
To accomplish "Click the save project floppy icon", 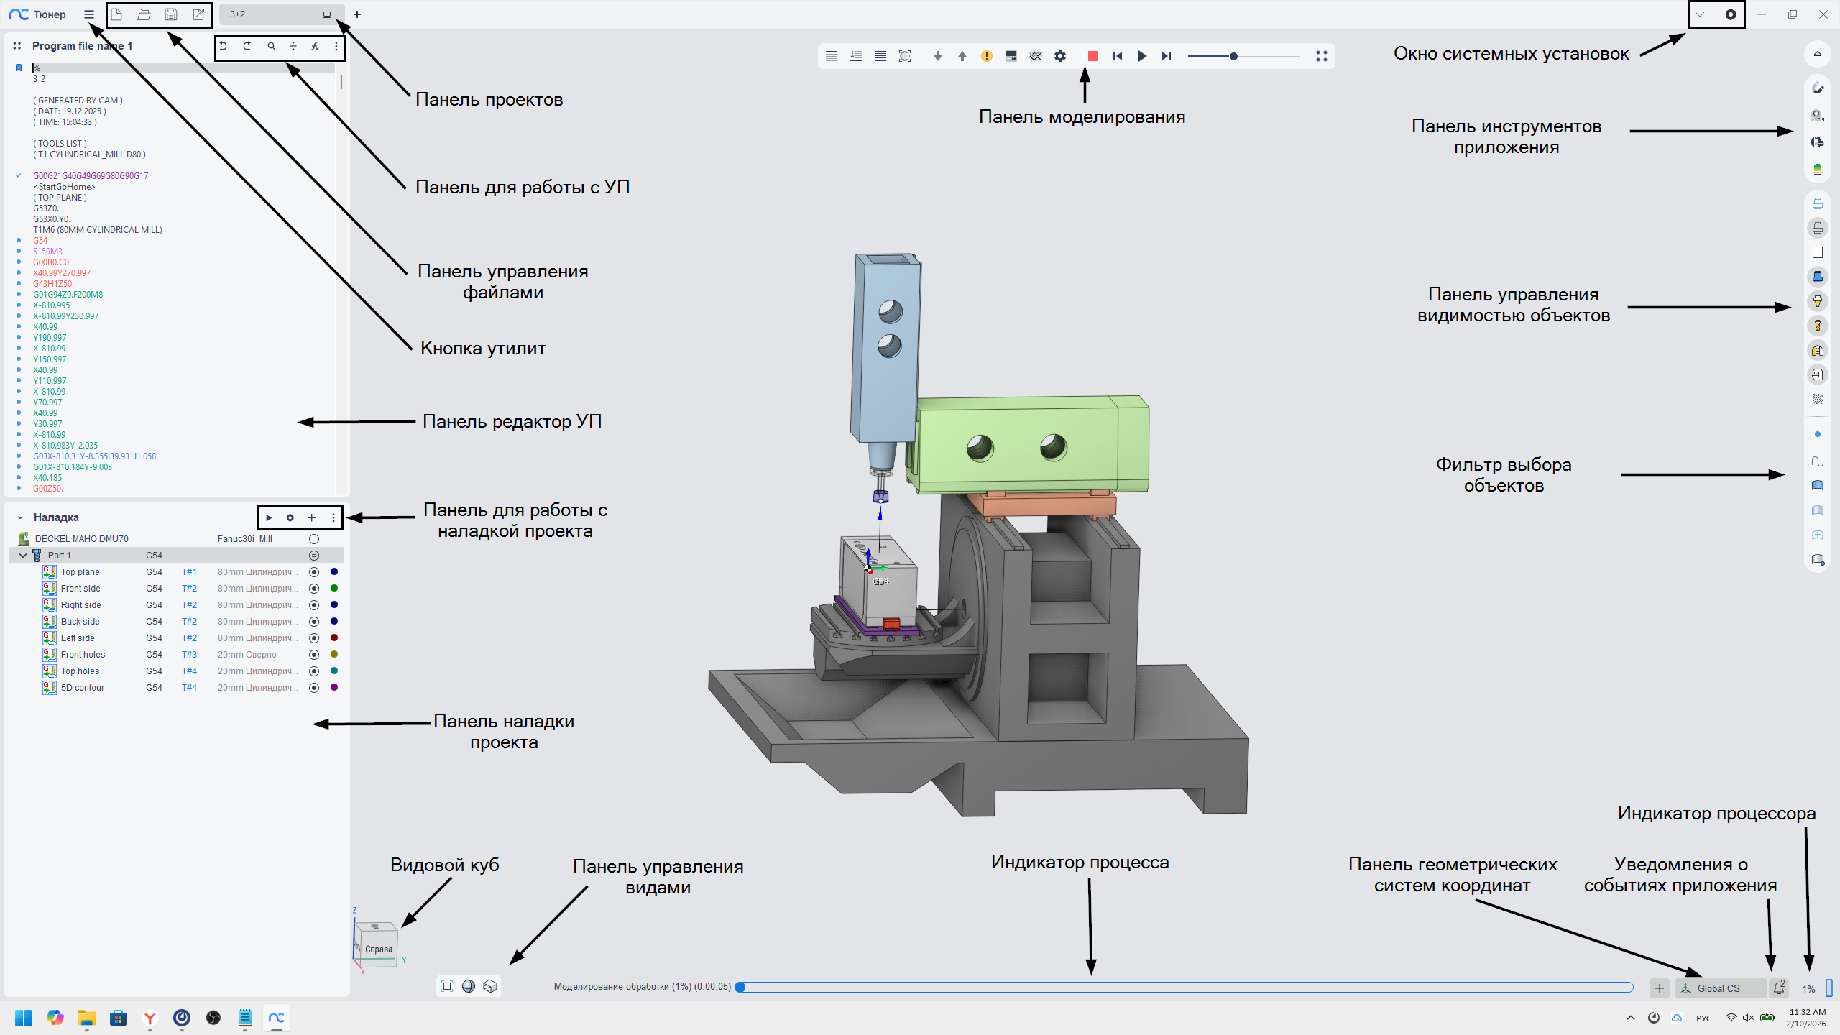I will (171, 14).
